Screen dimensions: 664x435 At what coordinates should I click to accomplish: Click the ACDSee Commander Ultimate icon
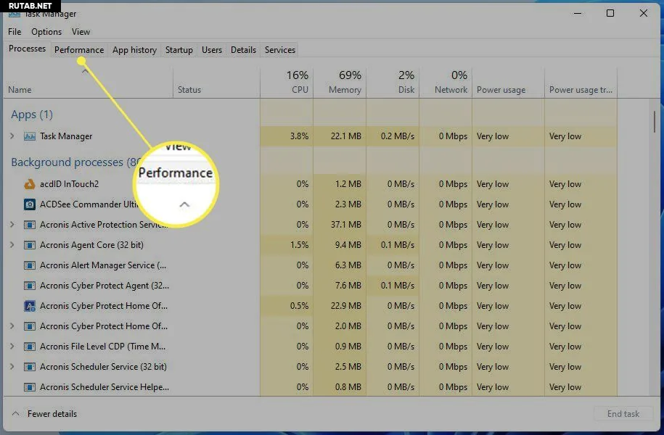pyautogui.click(x=30, y=204)
